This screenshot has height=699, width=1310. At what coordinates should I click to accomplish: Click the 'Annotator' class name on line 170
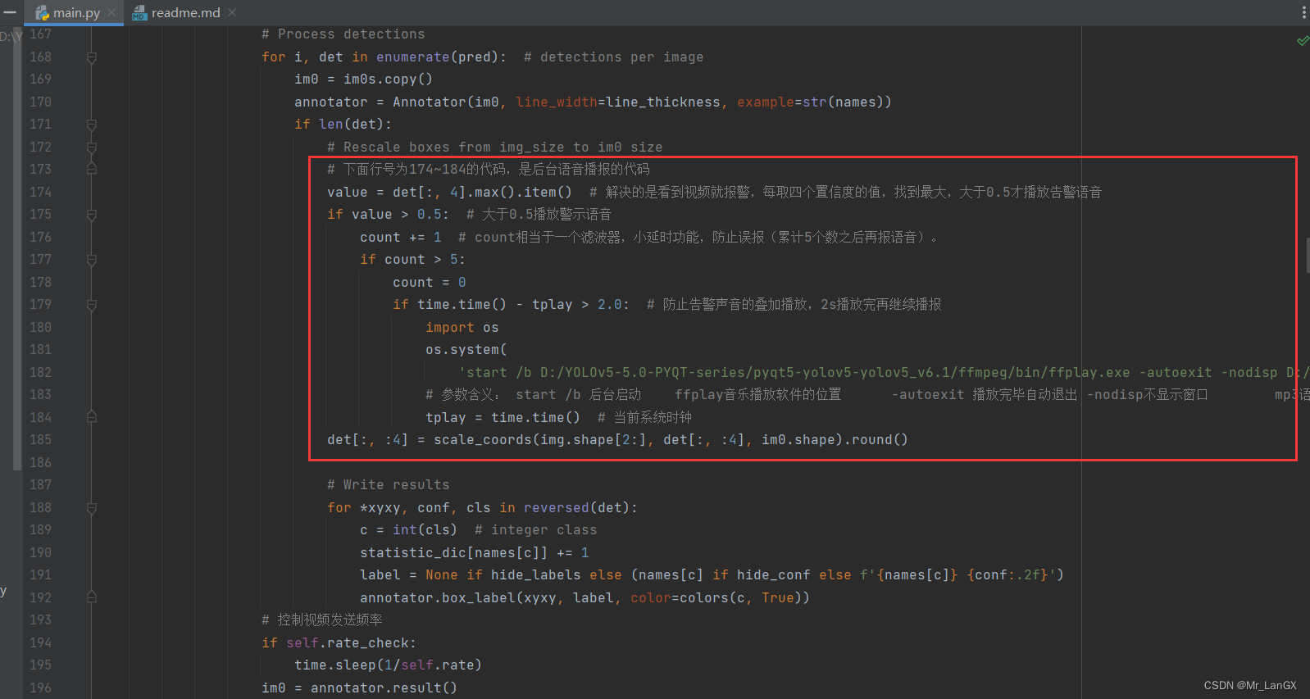pos(429,102)
